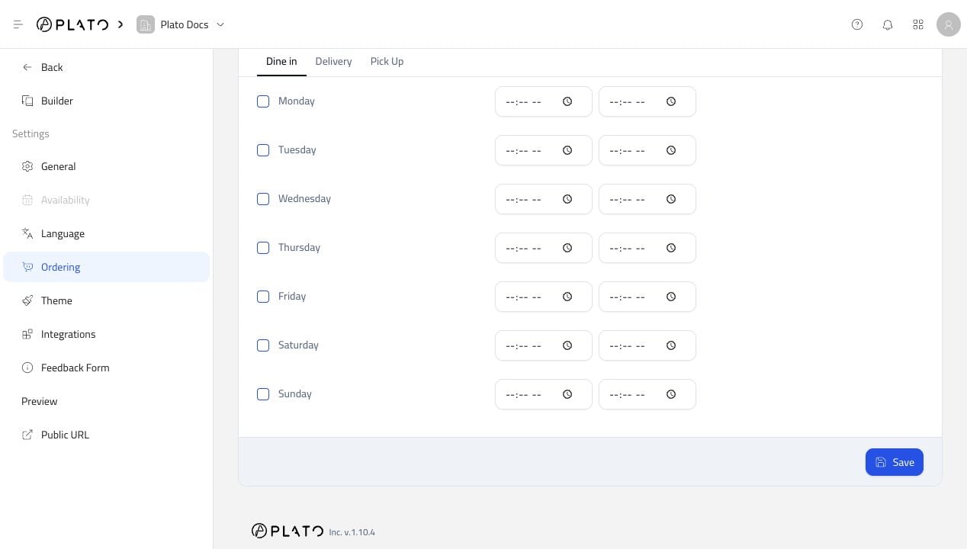Open Thursday start time clock picker

[567, 248]
